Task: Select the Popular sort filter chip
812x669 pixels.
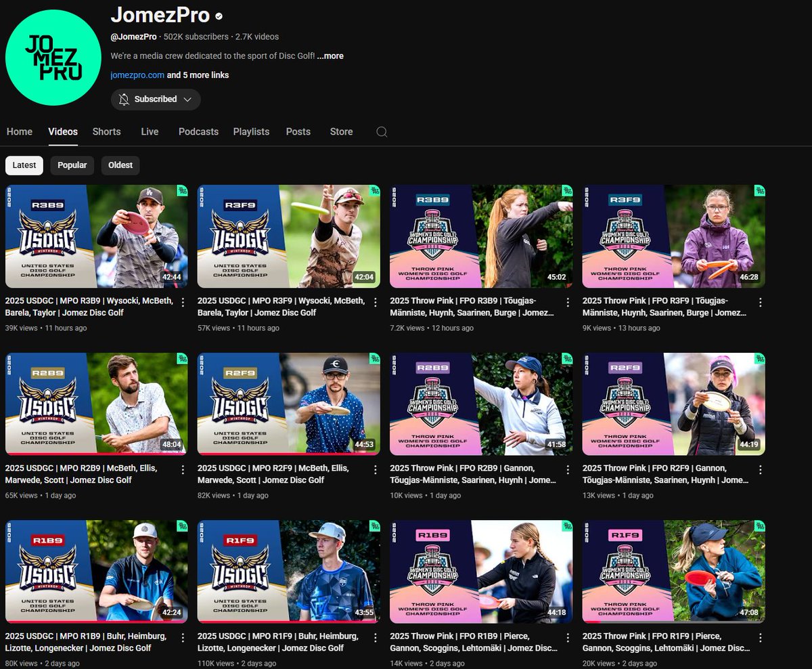Action: coord(72,165)
